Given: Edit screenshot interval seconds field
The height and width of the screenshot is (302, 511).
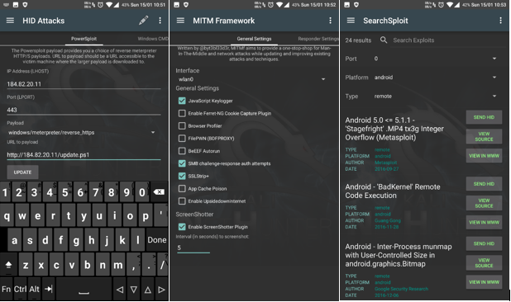Looking at the screenshot, I should 193,248.
